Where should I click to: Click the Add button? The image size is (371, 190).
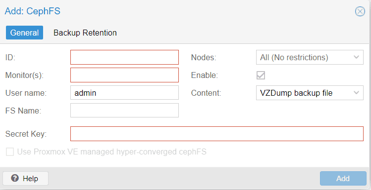pyautogui.click(x=343, y=179)
